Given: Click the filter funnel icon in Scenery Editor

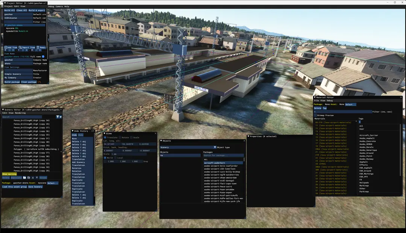Looking at the screenshot, I should (x=58, y=117).
